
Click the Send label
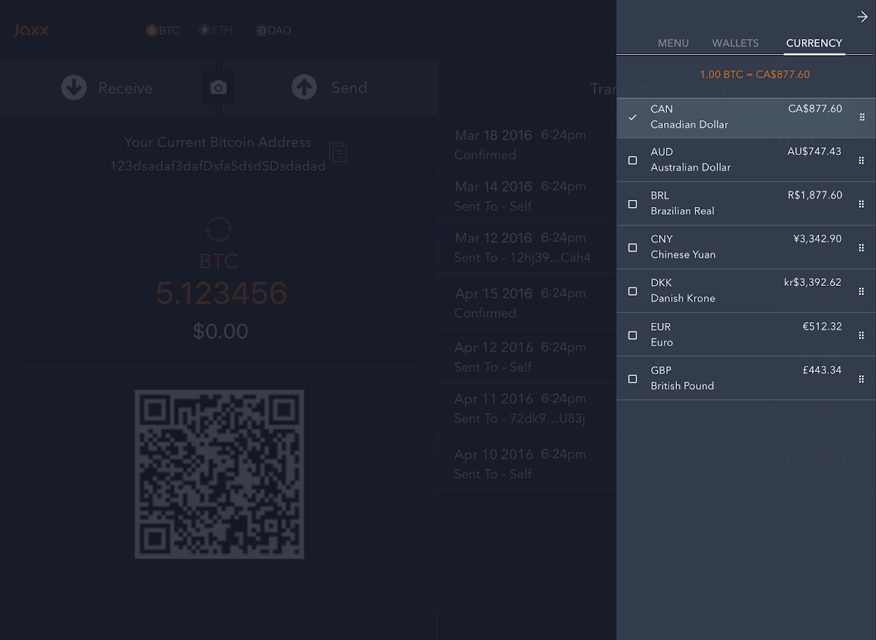pos(350,87)
